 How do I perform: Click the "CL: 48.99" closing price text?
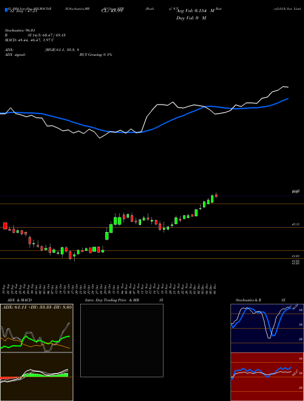click(x=112, y=11)
